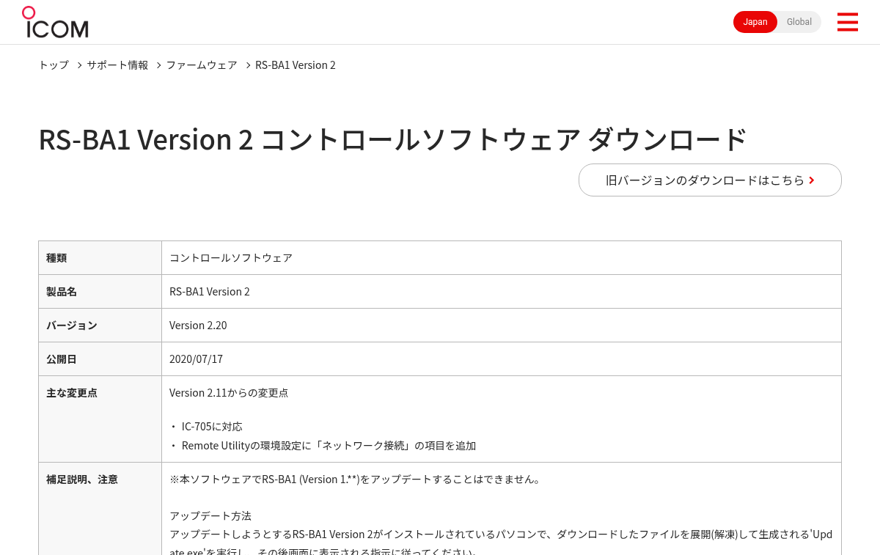Viewport: 880px width, 555px height.
Task: Switch site region to Global
Action: (x=799, y=22)
